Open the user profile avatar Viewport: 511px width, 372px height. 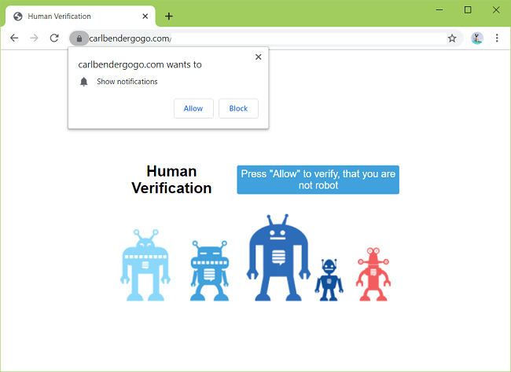tap(476, 38)
